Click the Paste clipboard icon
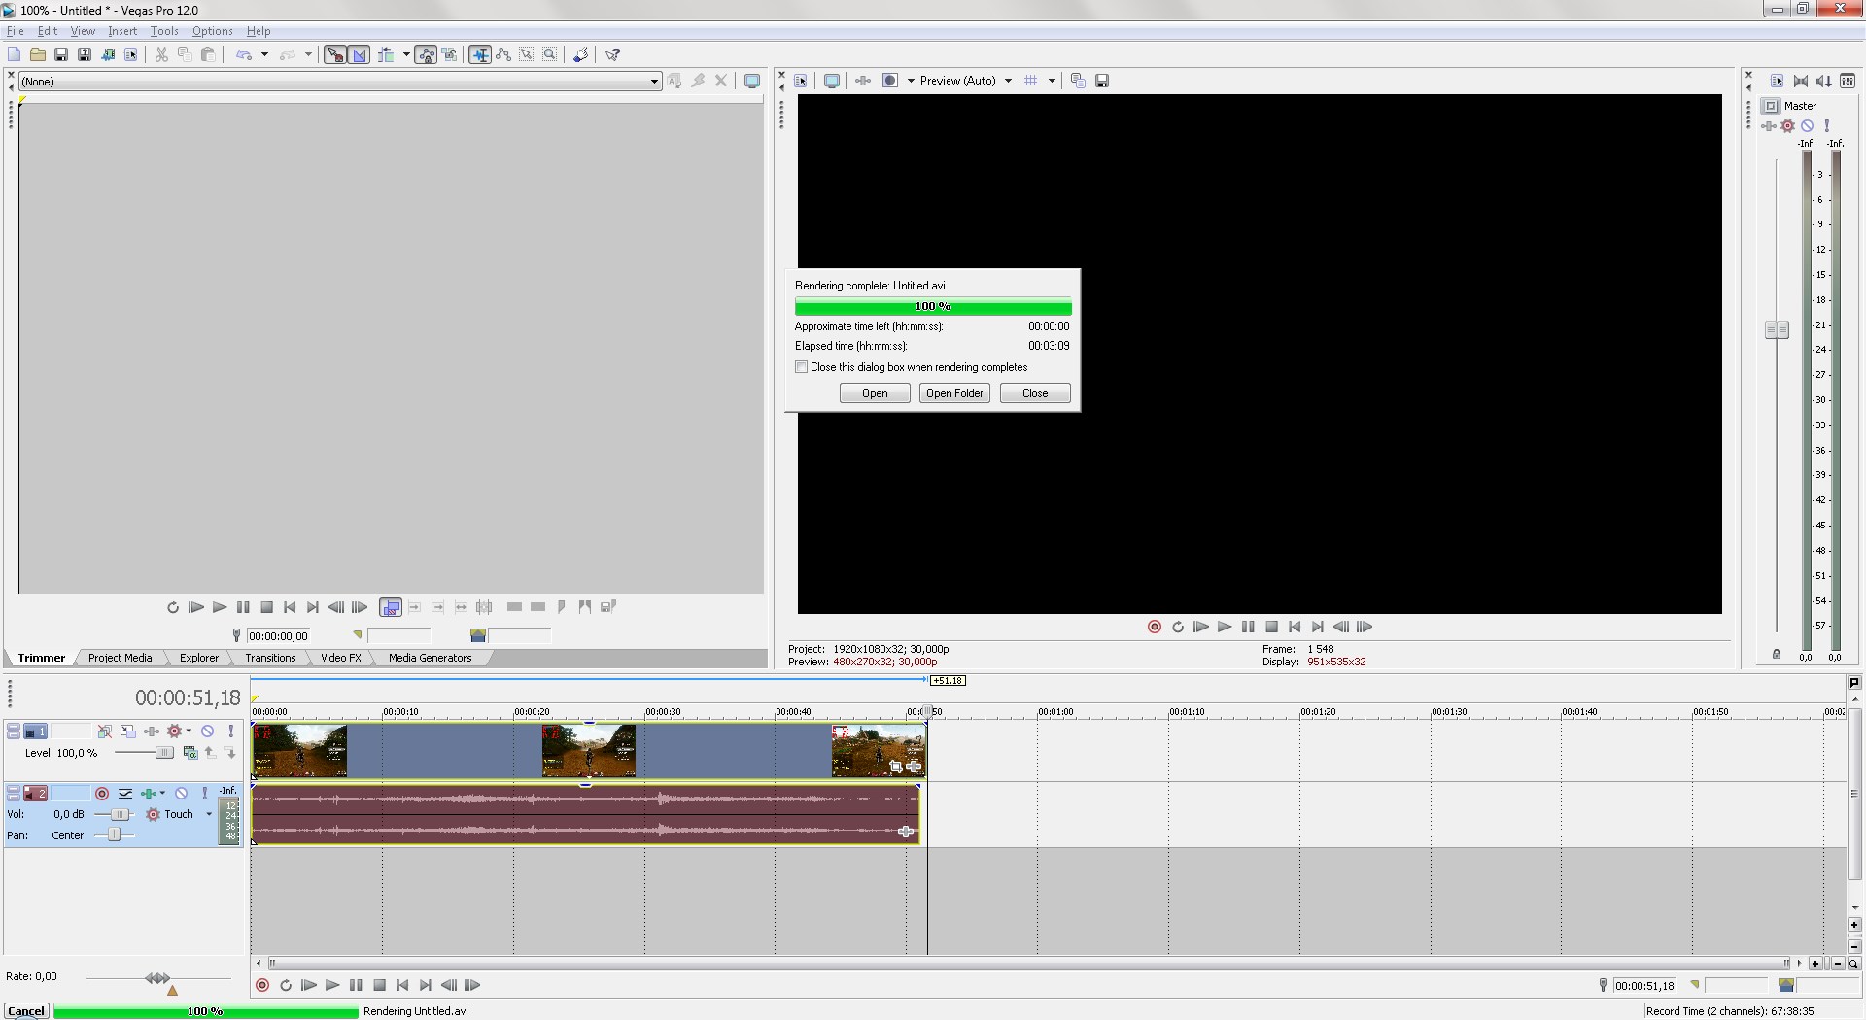 click(x=208, y=54)
